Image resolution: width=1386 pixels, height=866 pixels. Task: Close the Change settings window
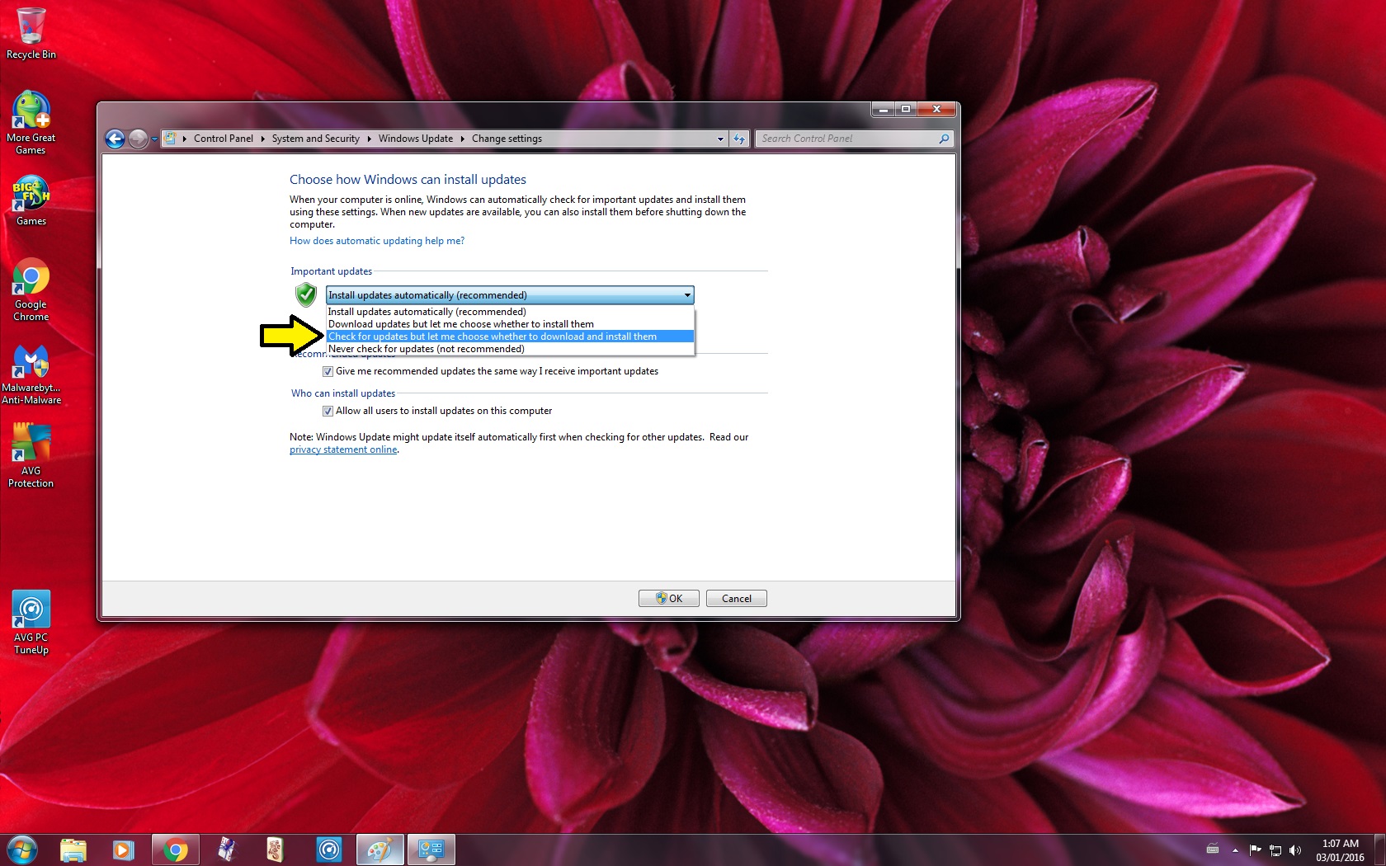point(936,109)
